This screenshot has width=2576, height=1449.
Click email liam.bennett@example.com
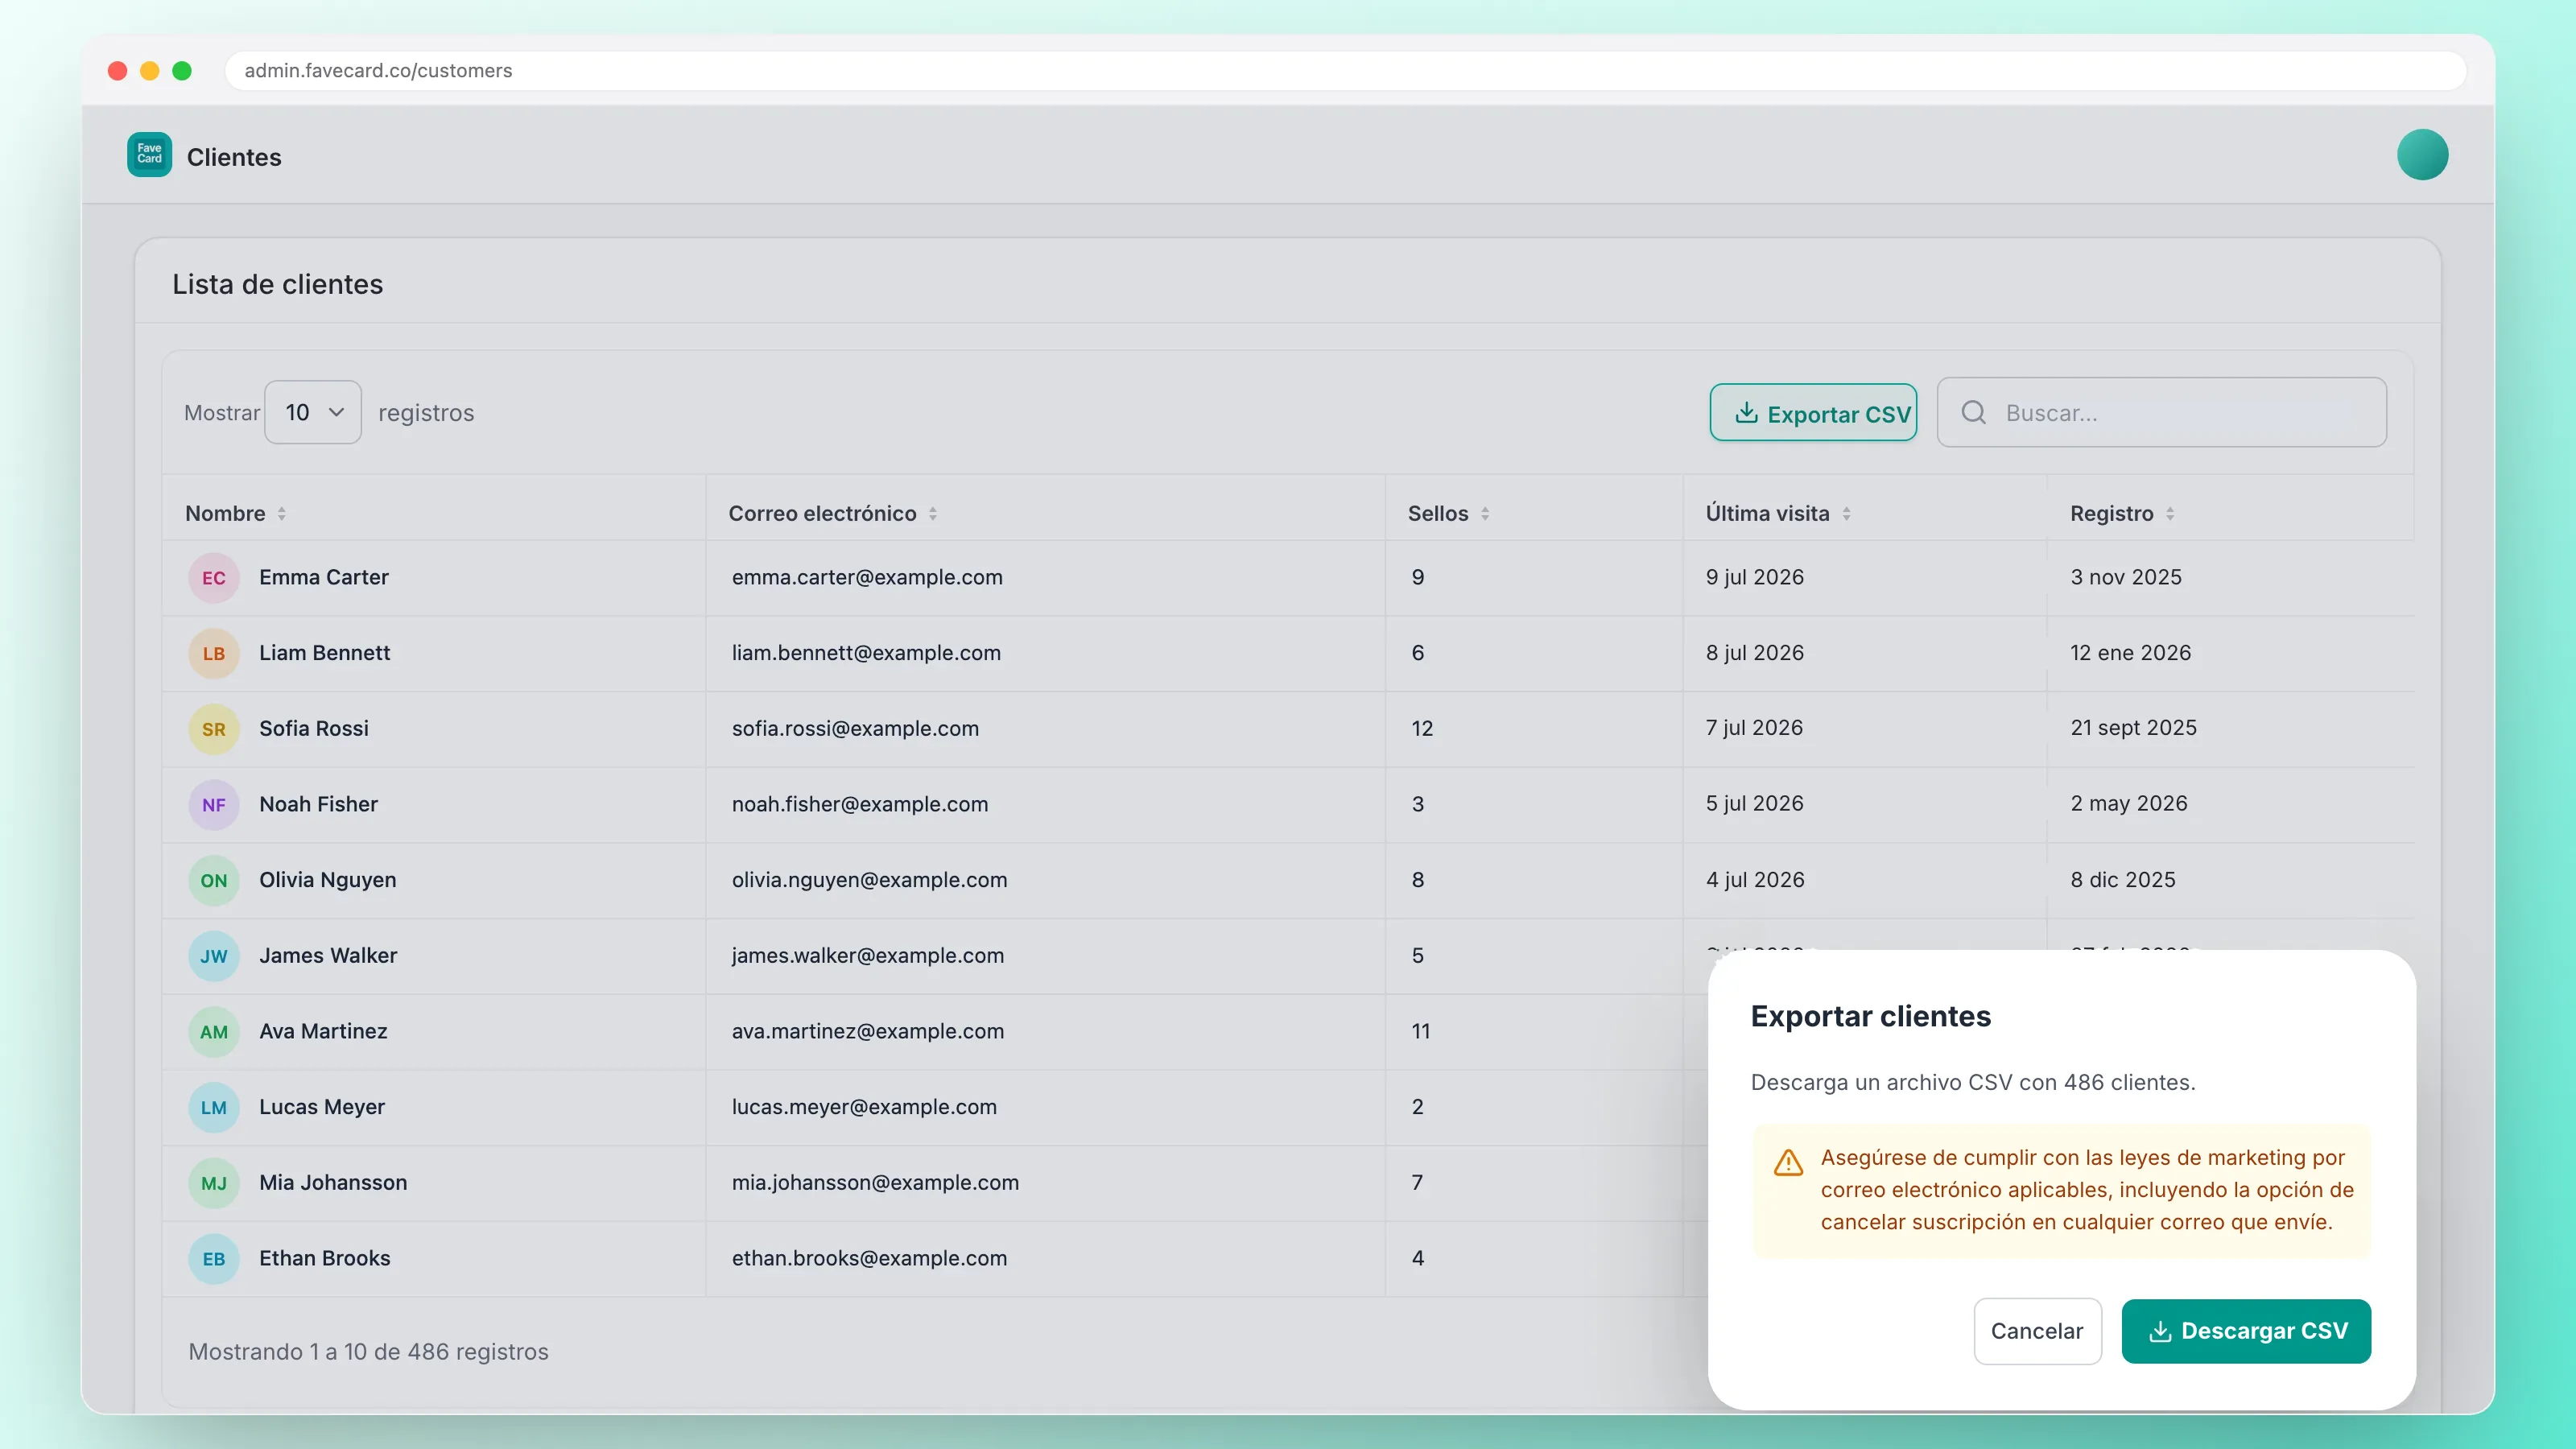pos(866,653)
